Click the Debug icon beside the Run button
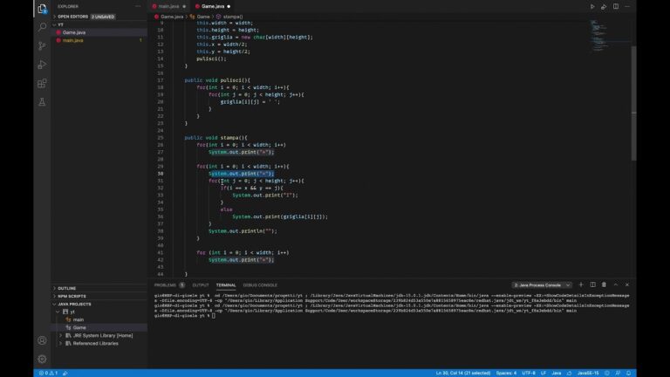The width and height of the screenshot is (670, 377). click(604, 6)
